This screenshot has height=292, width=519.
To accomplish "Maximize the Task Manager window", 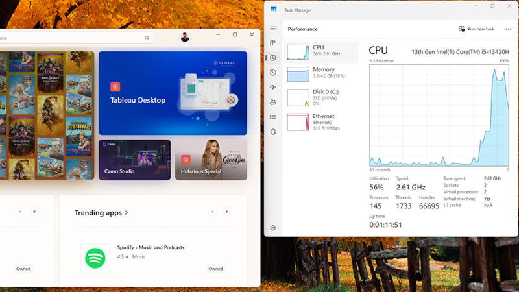I will click(492, 6).
